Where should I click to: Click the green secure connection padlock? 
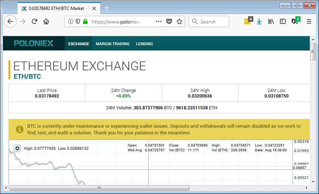85,21
